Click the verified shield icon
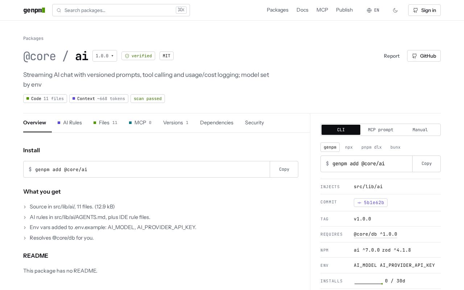This screenshot has height=290, width=464. (x=127, y=56)
